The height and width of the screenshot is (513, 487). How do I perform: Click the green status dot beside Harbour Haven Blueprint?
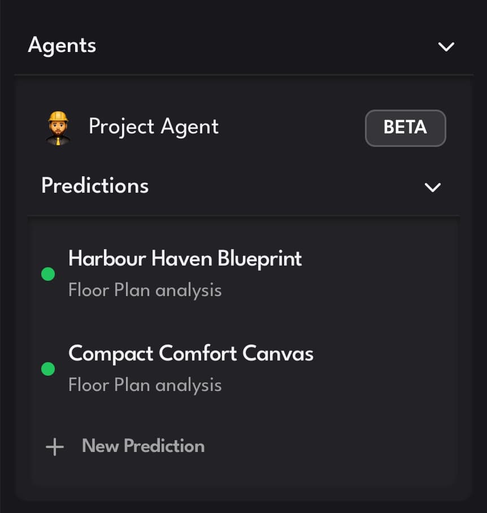[47, 274]
